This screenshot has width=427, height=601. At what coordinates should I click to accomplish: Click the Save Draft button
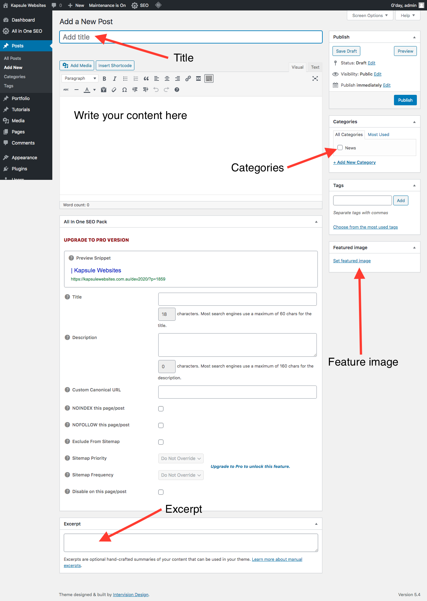[346, 51]
